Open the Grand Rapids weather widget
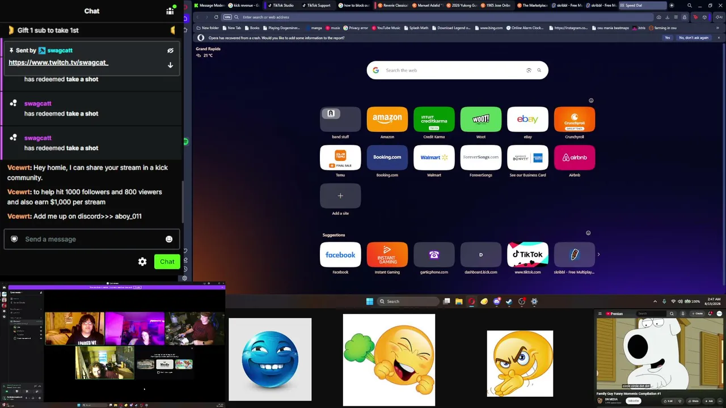This screenshot has width=726, height=408. pyautogui.click(x=208, y=52)
